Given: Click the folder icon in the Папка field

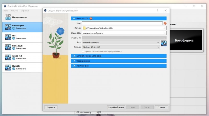Looking at the screenshot, I should click(x=84, y=28).
